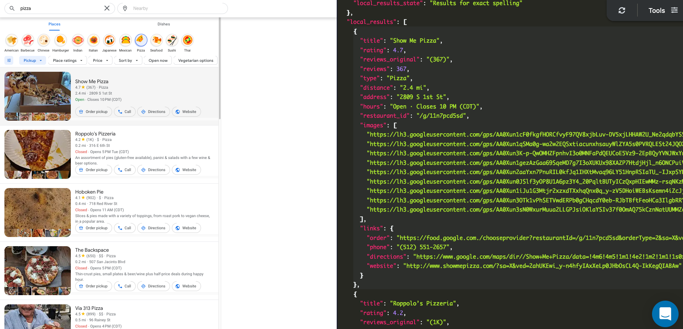The height and width of the screenshot is (329, 683).
Task: Open the Via 313 Pizza listing title
Action: (89, 308)
